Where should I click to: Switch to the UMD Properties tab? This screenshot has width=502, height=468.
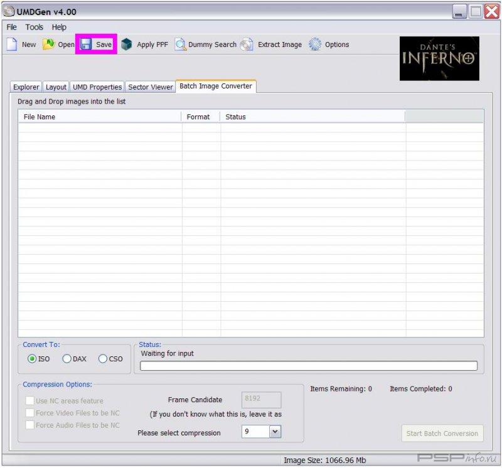point(97,87)
